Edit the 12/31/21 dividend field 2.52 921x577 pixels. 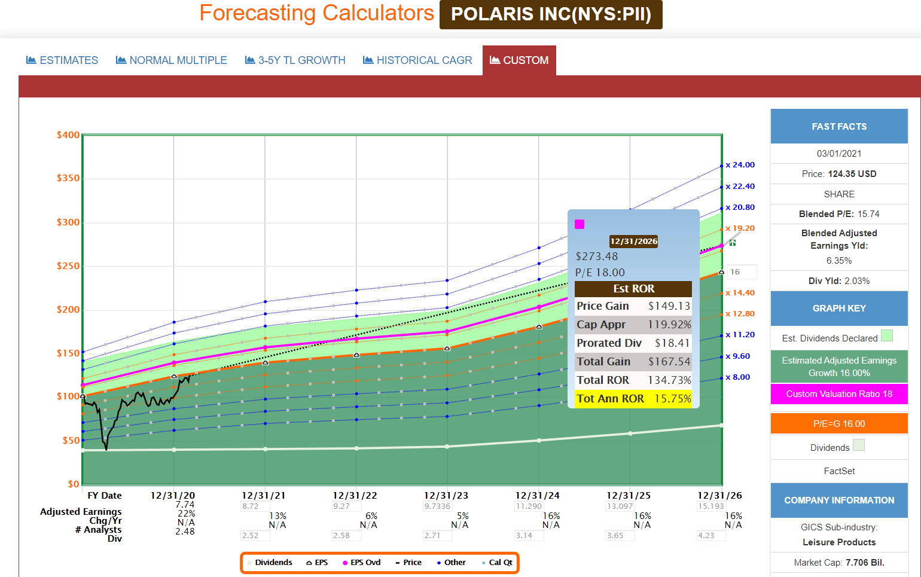(255, 535)
